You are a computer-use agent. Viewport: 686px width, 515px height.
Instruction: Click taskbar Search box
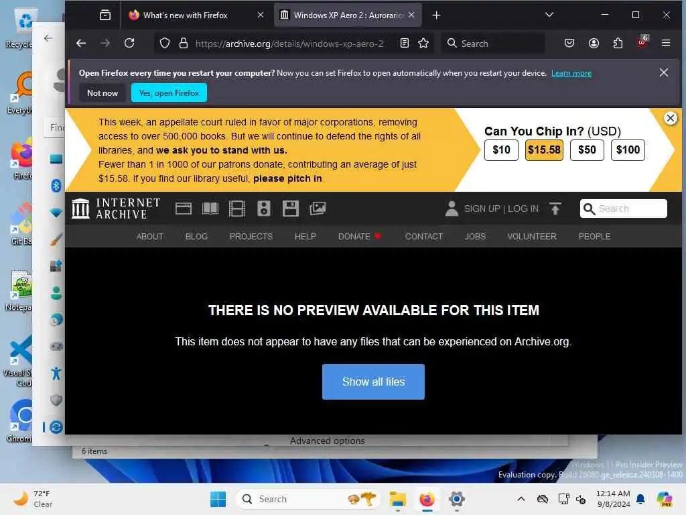(x=309, y=499)
